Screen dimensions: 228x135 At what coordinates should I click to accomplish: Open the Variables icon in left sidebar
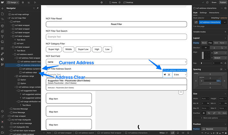click(x=2, y=37)
